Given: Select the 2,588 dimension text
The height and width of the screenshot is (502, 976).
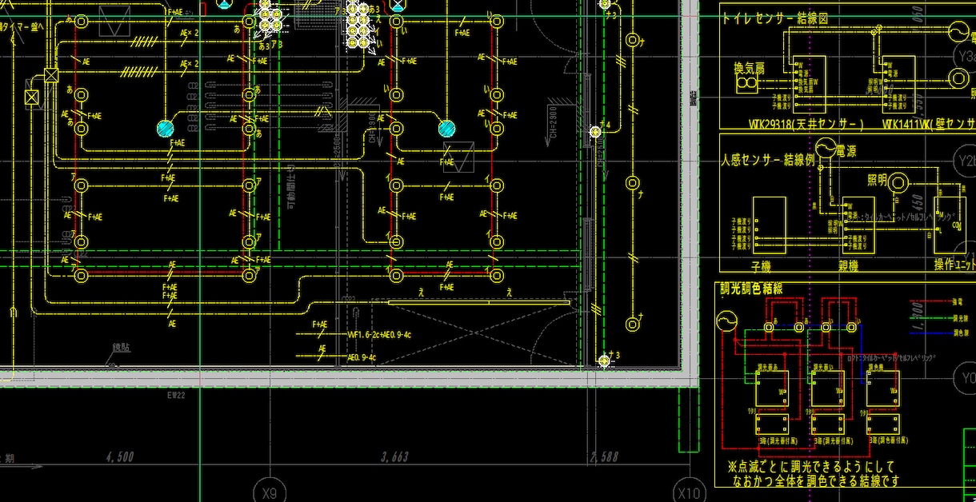Looking at the screenshot, I should pos(604,457).
